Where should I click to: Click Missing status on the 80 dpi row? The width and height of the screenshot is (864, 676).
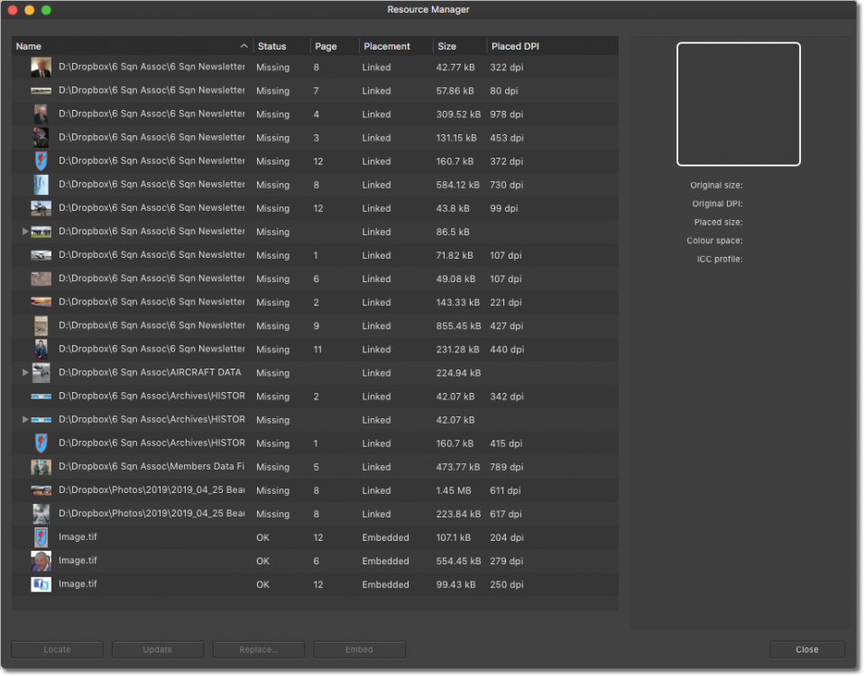pos(272,91)
